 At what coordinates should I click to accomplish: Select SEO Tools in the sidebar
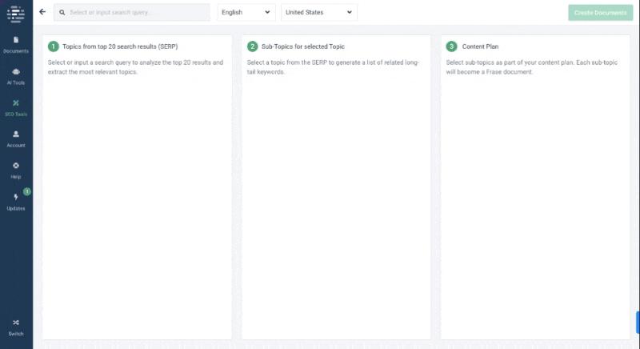point(16,108)
